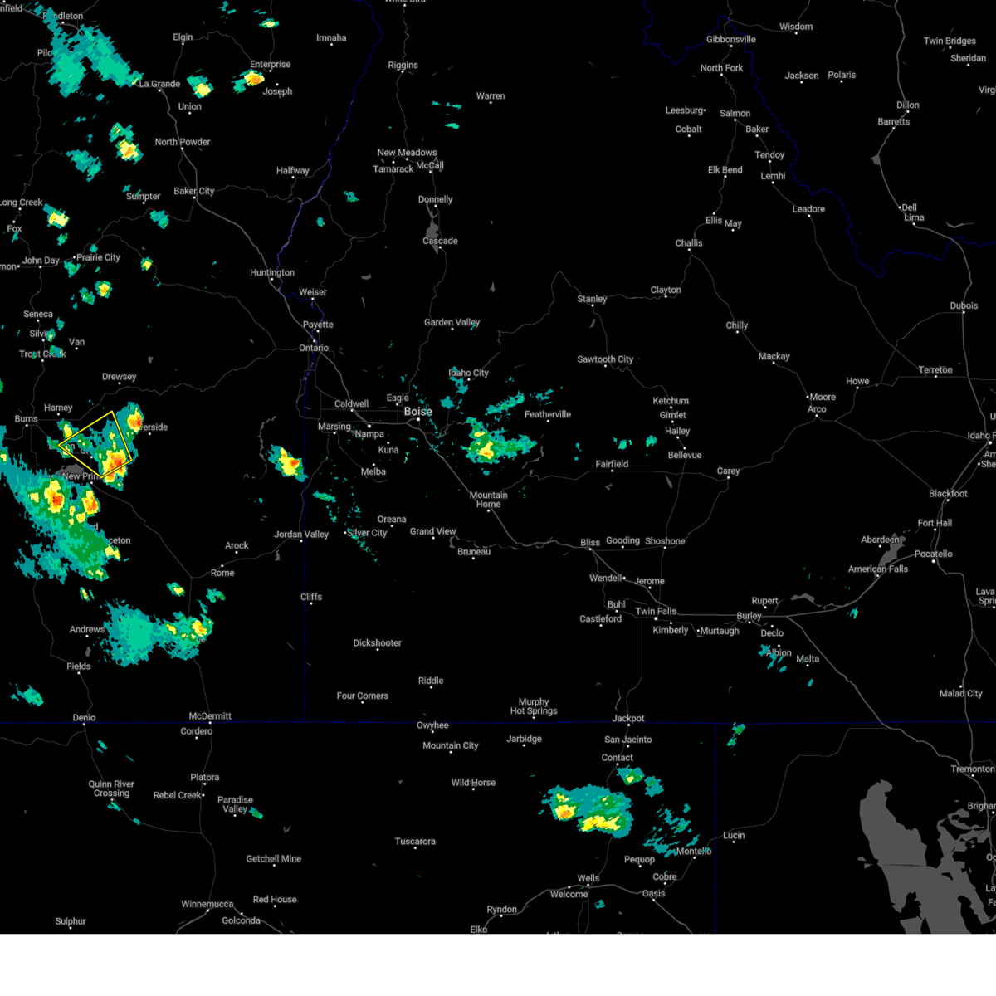Click the Boise city label
996x996 pixels.
point(418,412)
